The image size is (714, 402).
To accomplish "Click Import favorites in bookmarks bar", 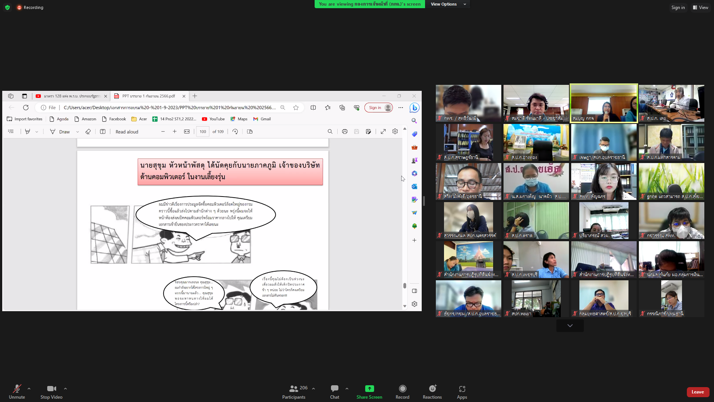I will pyautogui.click(x=25, y=119).
